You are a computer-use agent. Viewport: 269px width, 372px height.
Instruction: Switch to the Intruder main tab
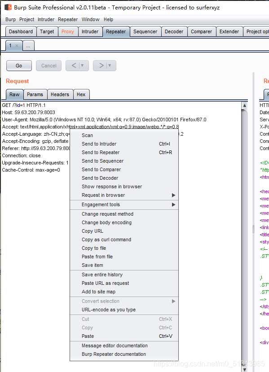tap(90, 31)
